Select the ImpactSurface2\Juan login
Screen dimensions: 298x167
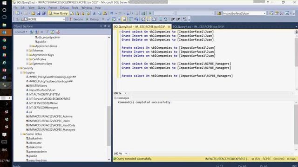click(42, 90)
